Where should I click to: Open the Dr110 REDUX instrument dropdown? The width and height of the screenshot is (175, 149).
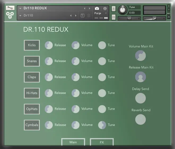(x=20, y=9)
